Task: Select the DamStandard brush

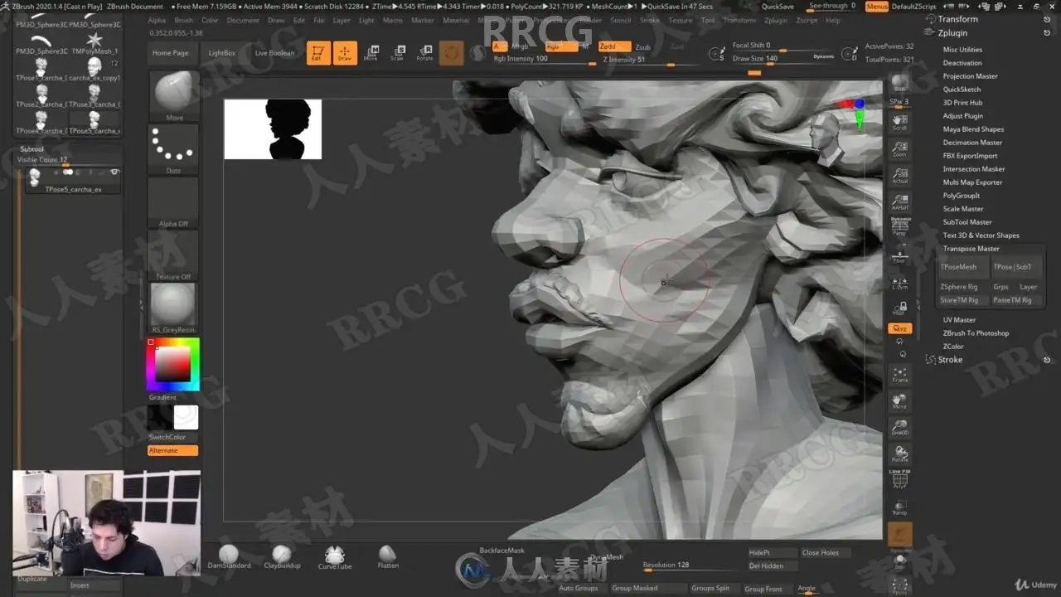Action: 229,556
